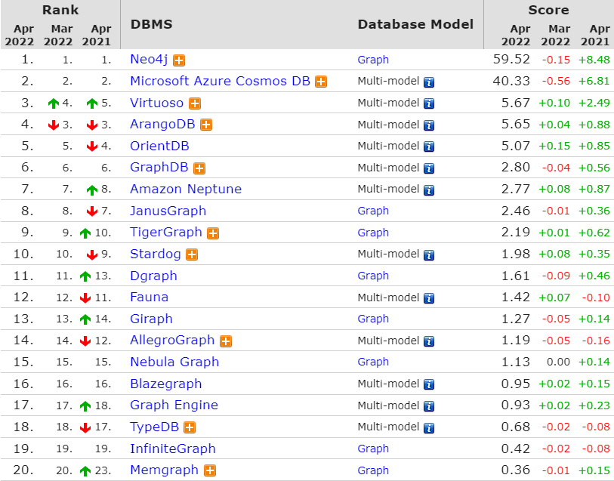Click the Graph model link in JanusGraph row
The height and width of the screenshot is (481, 614).
[x=373, y=211]
